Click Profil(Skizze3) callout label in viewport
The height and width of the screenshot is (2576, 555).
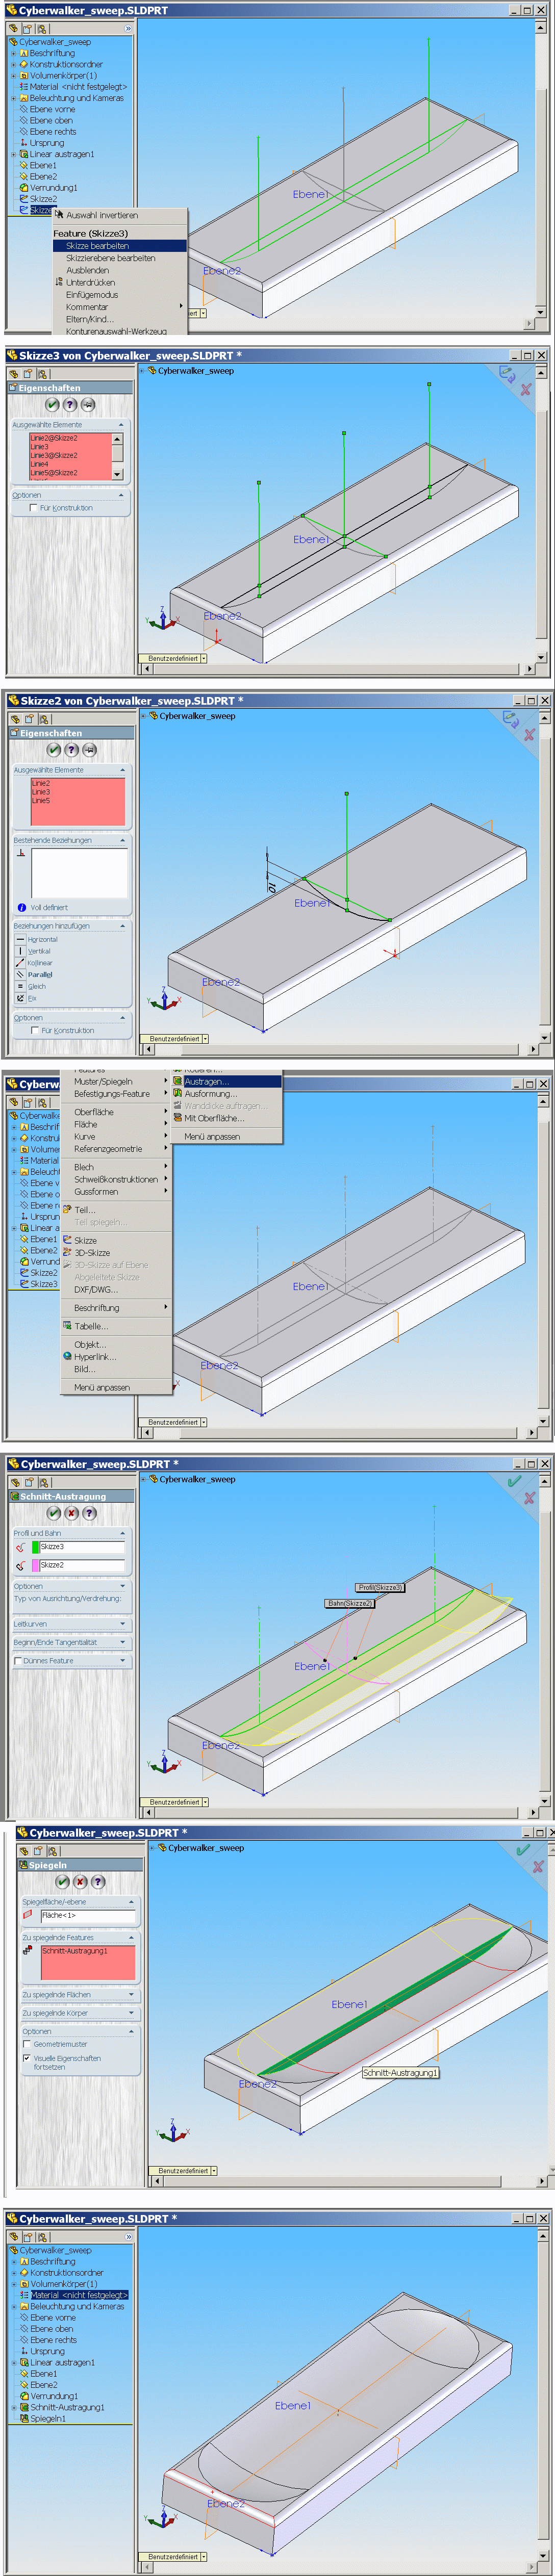coord(380,1587)
